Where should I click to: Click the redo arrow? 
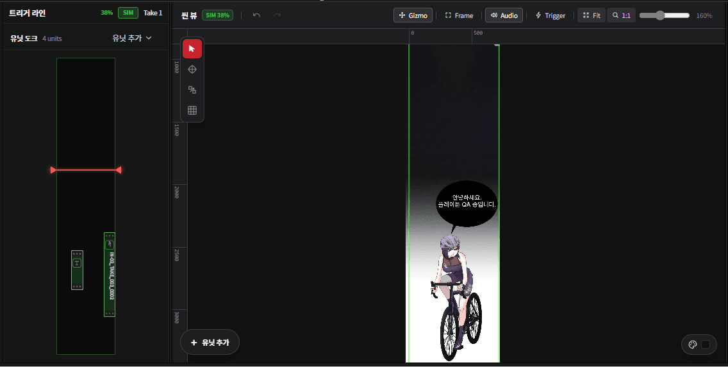277,15
